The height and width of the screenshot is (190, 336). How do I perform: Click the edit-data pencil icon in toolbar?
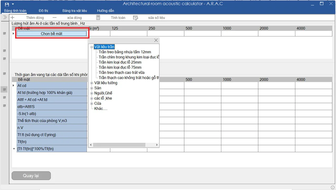click(135, 18)
